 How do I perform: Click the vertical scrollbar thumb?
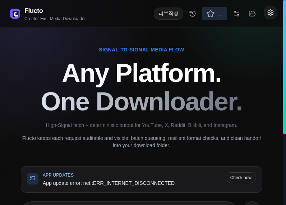click(x=285, y=67)
